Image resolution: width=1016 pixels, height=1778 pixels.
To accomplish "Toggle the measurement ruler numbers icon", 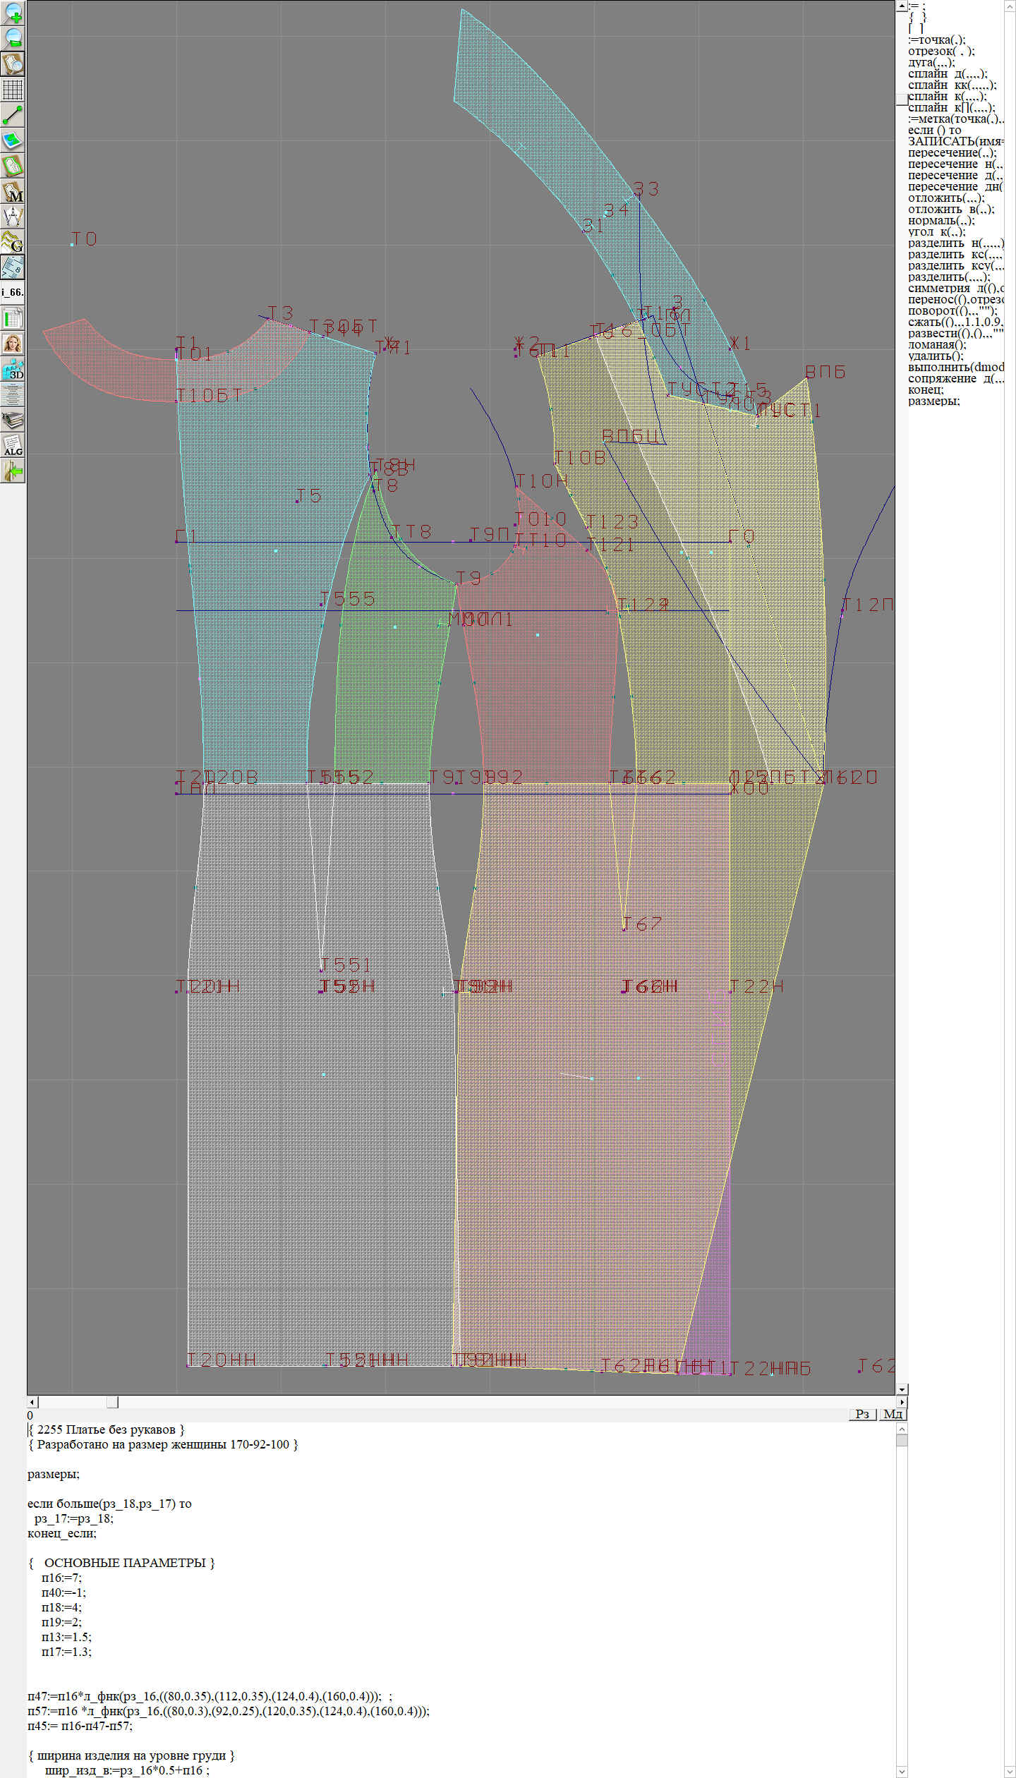I will (13, 267).
